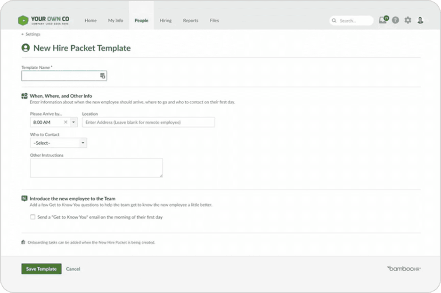Click the user account avatar icon

(x=420, y=21)
